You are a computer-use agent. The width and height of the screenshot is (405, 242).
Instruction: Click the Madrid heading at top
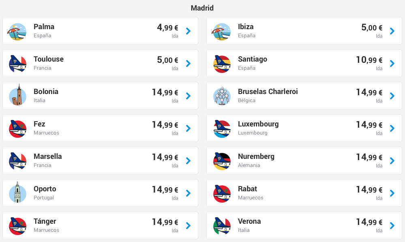202,8
